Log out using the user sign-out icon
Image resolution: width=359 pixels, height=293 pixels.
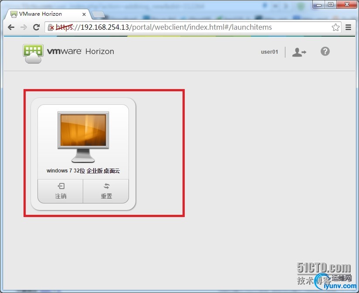point(299,52)
